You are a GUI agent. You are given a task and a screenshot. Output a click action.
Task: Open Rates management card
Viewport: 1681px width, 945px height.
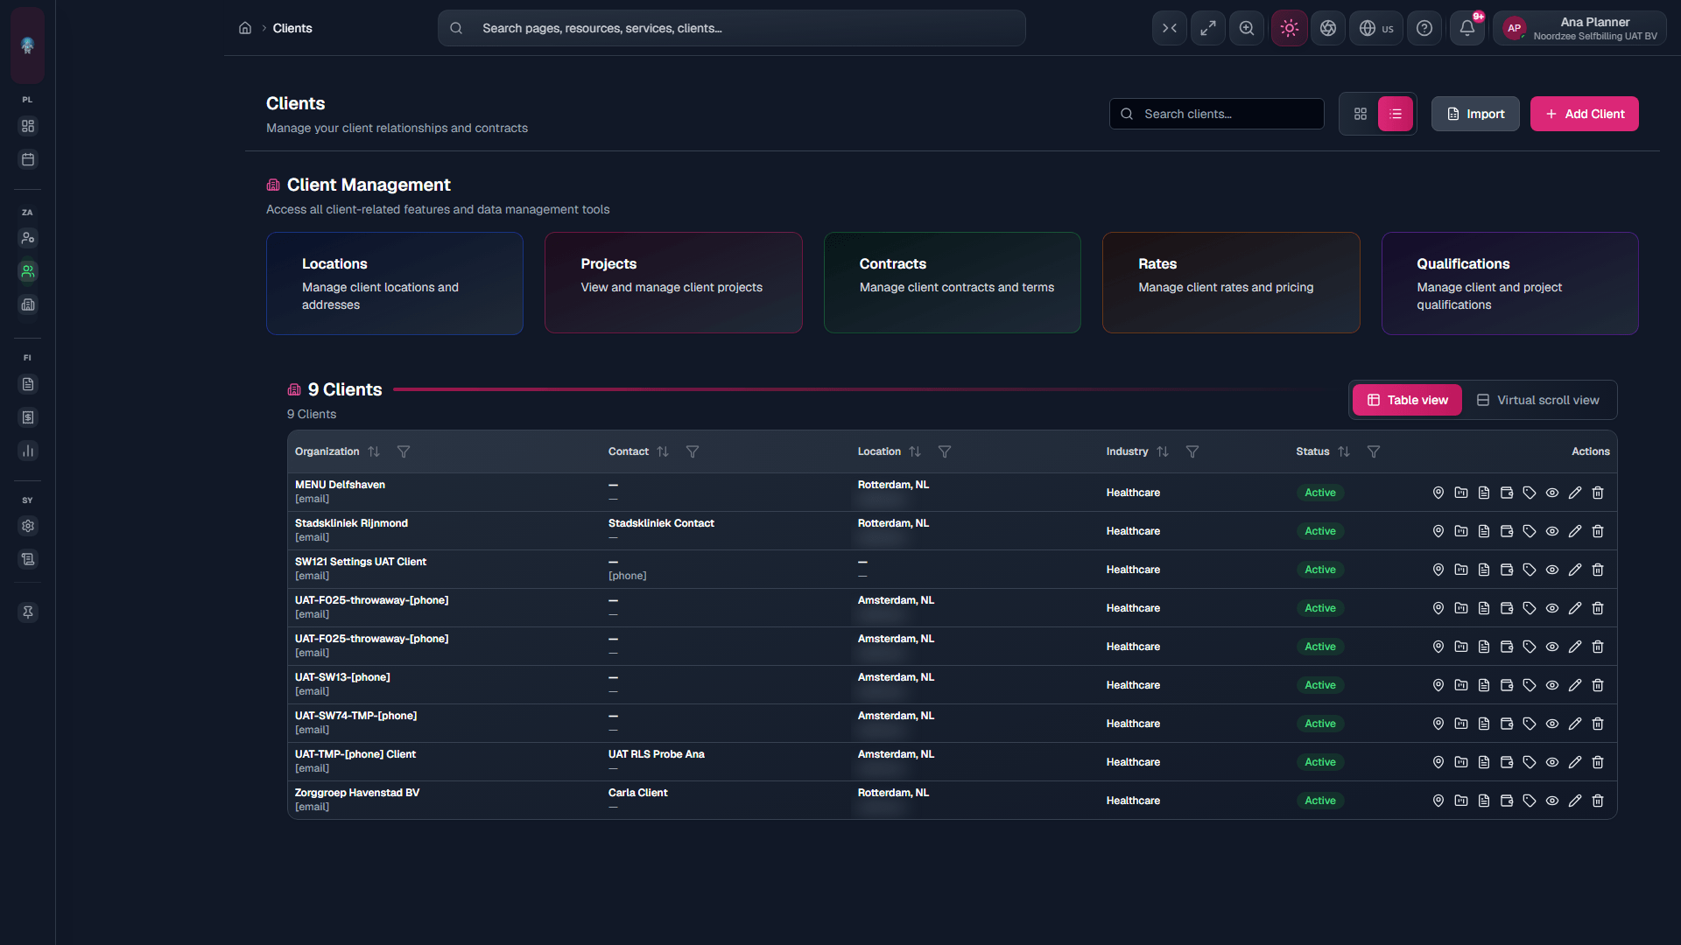pos(1231,283)
